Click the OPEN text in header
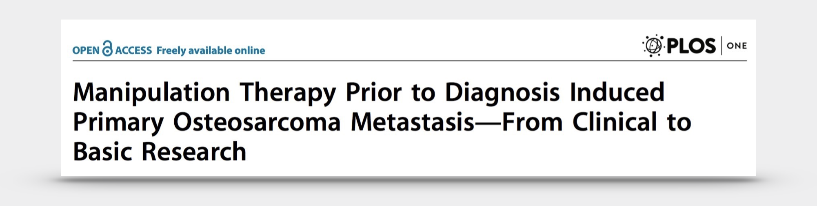 click(86, 50)
